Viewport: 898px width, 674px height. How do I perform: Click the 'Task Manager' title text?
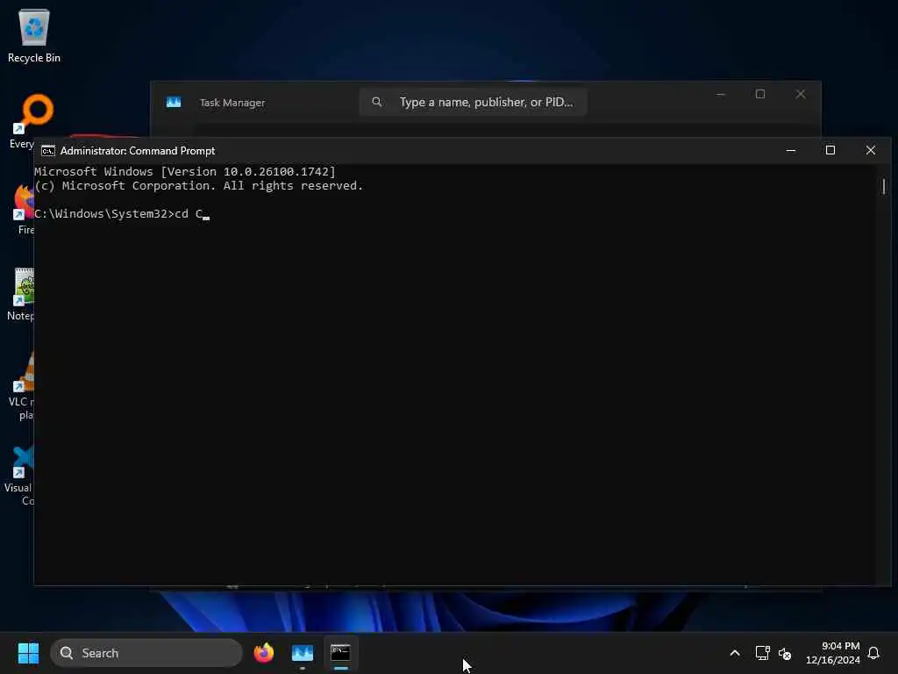coord(232,103)
